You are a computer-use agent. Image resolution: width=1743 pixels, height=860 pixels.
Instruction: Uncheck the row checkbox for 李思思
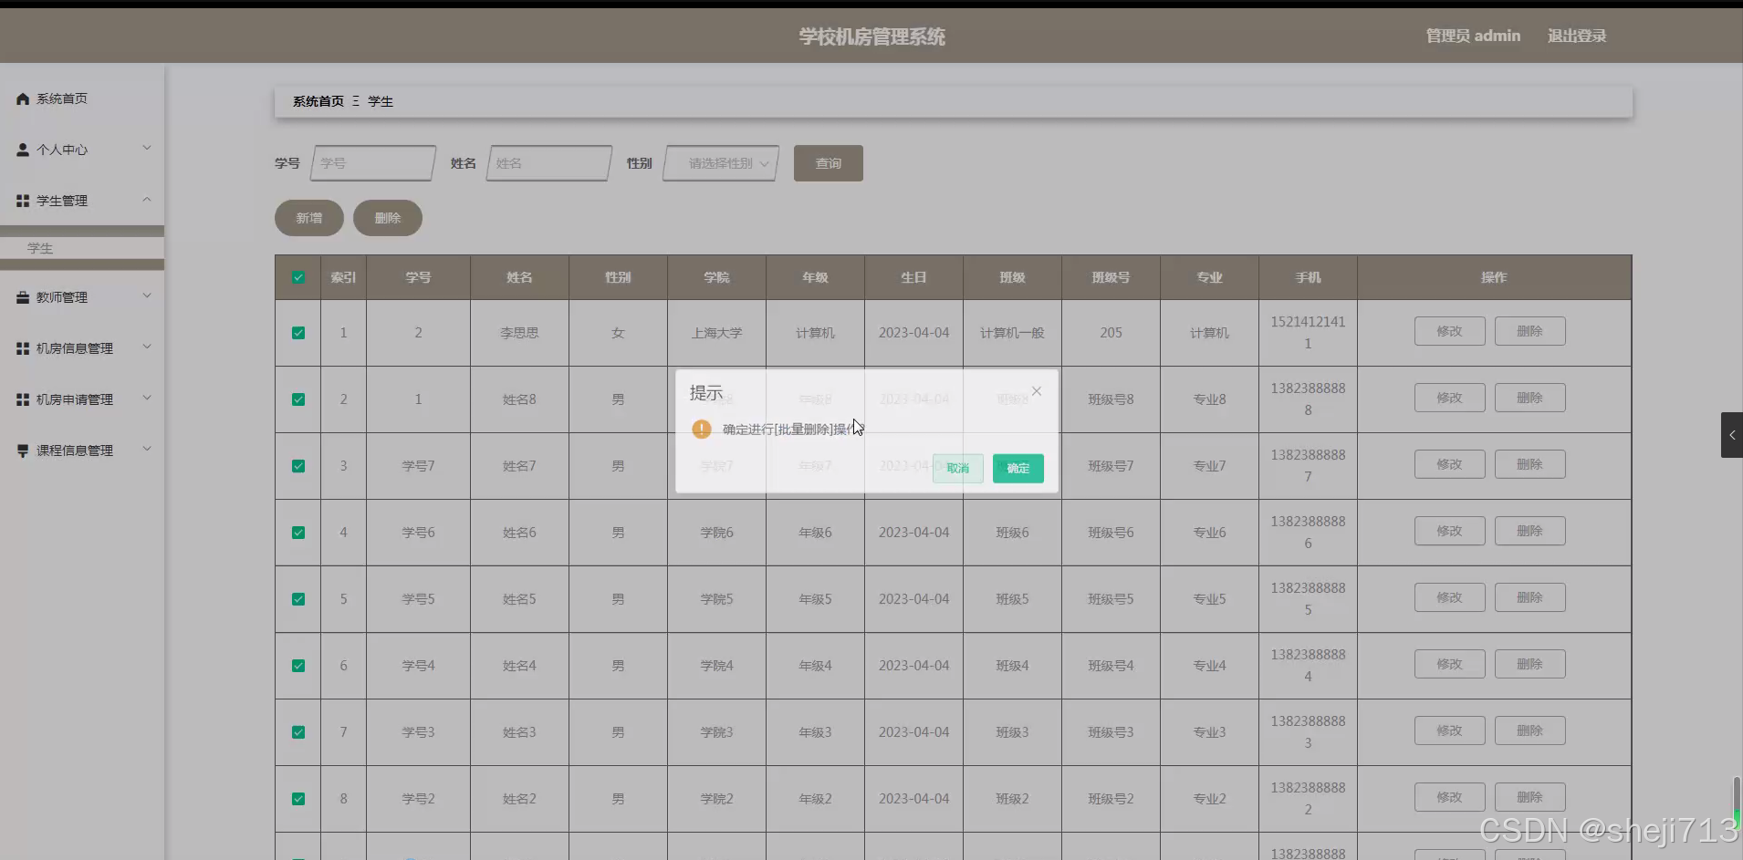point(297,333)
